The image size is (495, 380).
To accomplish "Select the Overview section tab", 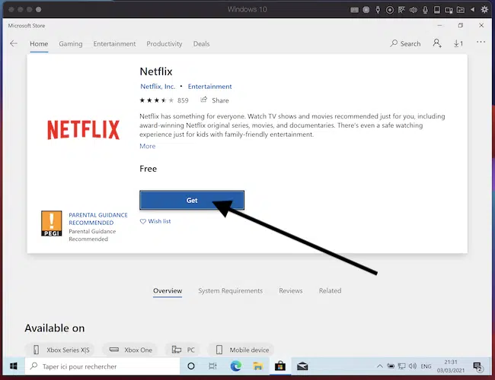I will pos(168,291).
